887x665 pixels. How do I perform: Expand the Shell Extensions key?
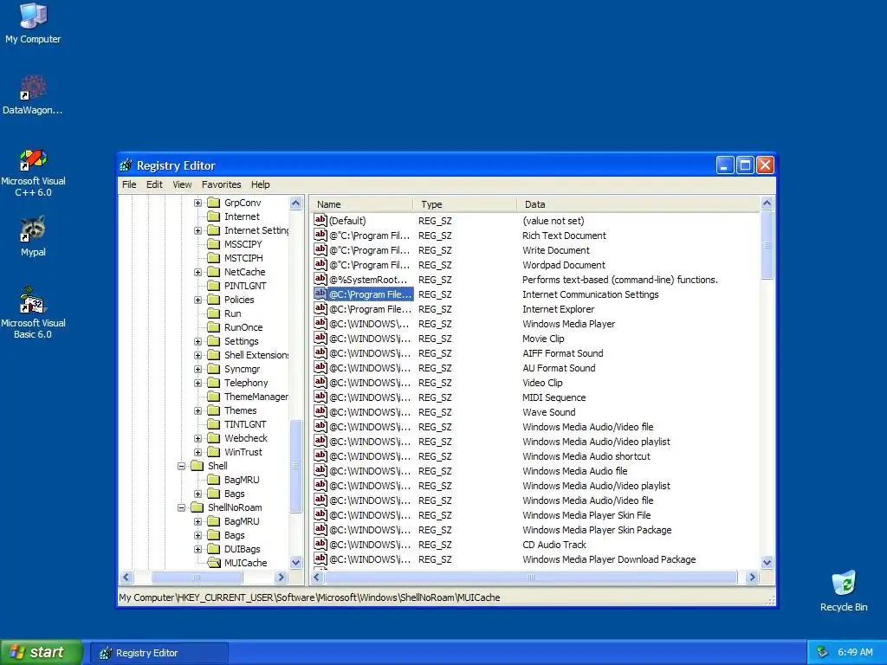pos(197,355)
